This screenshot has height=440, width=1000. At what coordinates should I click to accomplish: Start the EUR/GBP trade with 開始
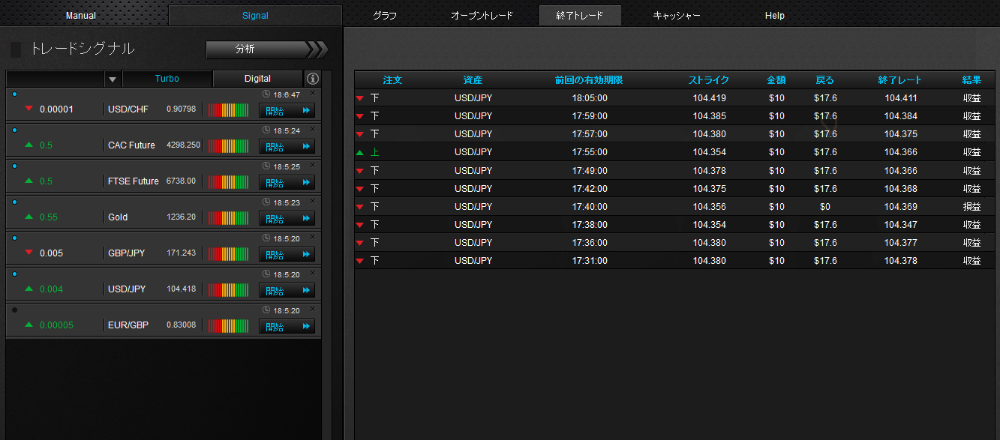tap(287, 327)
